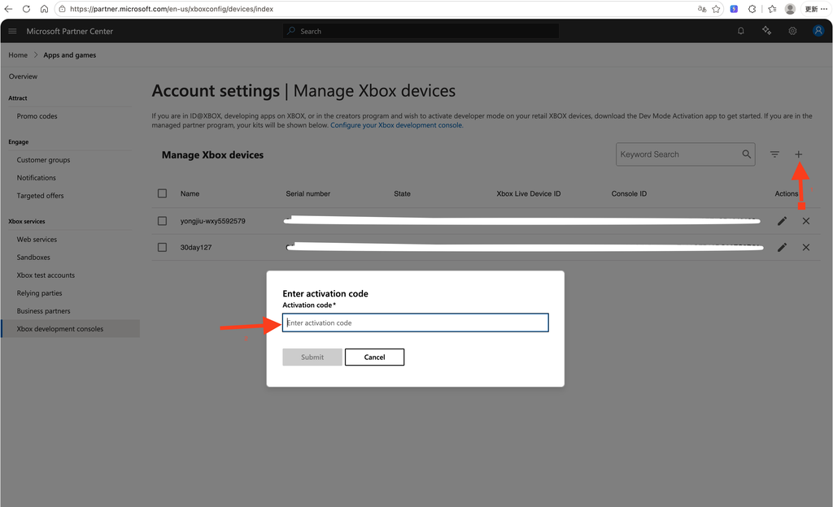833x507 pixels.
Task: Click the State column header
Action: (402, 193)
